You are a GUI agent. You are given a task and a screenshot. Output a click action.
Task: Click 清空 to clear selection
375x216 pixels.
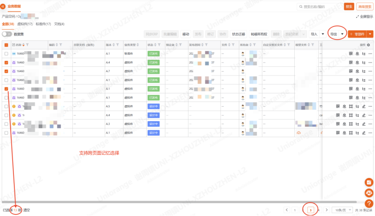click(27, 210)
